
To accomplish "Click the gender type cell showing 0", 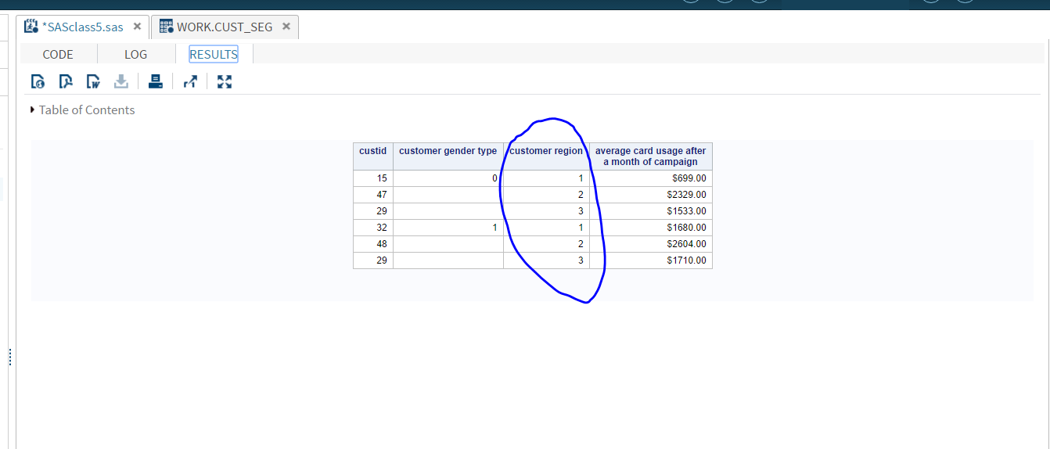I will click(448, 178).
